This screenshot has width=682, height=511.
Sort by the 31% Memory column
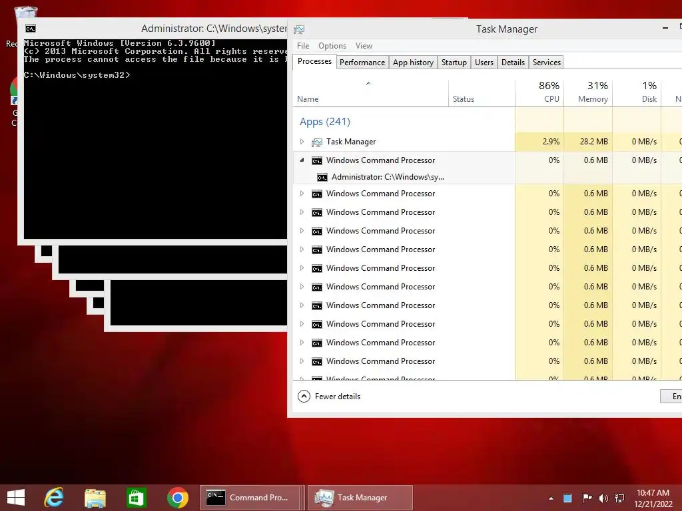click(x=589, y=93)
